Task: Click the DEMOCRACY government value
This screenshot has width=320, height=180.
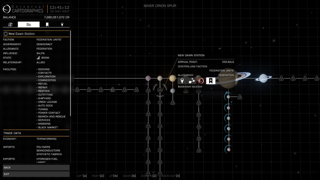Action: click(x=44, y=44)
